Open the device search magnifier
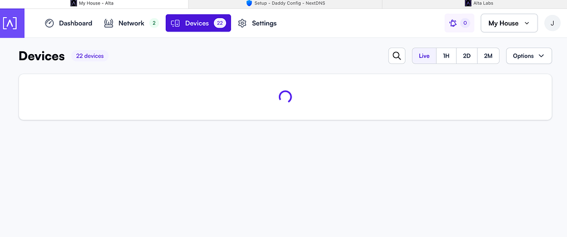 click(x=397, y=56)
